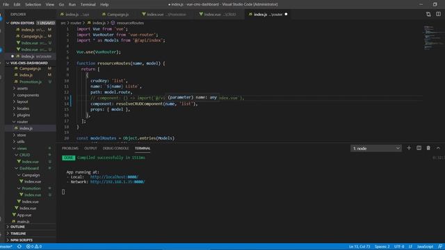Show the Output panel tab

[x=90, y=148]
